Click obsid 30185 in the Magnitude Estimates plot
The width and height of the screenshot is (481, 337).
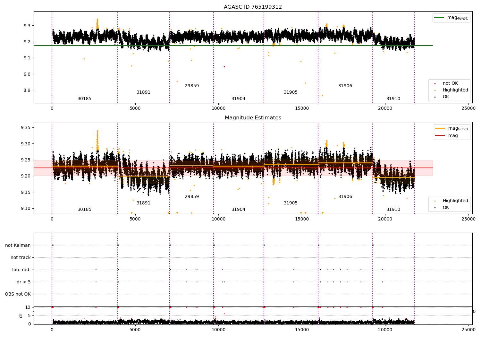pos(84,210)
